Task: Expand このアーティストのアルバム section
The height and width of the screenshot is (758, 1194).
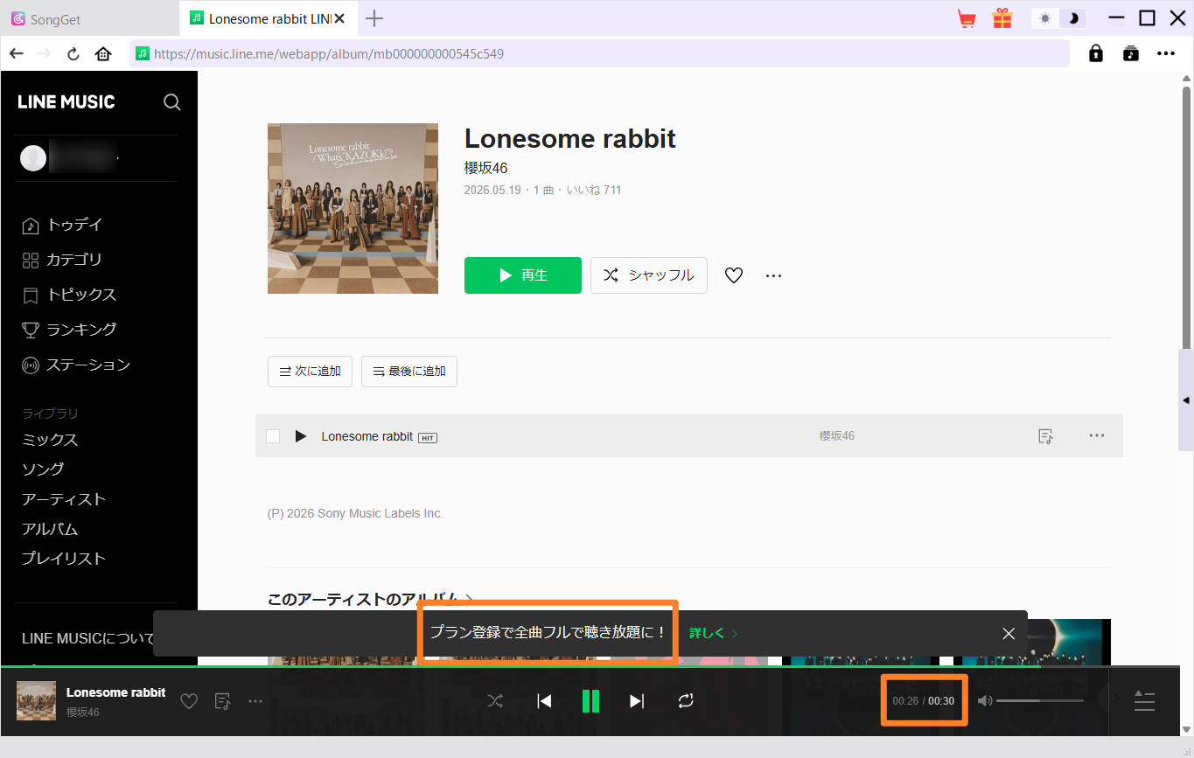Action: 370,599
